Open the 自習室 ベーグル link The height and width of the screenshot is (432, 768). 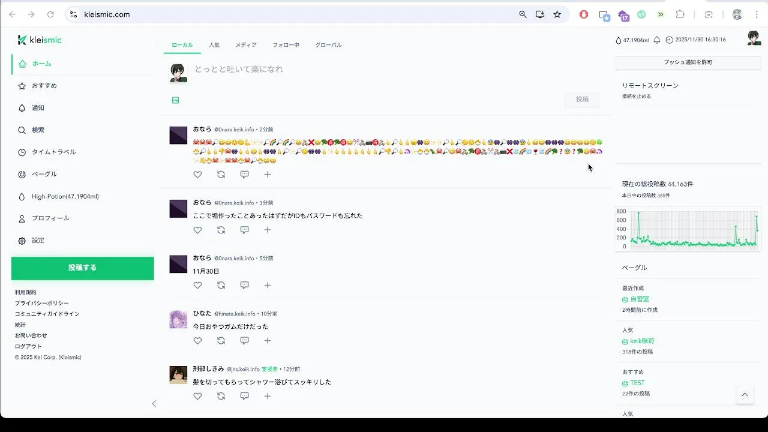point(640,299)
